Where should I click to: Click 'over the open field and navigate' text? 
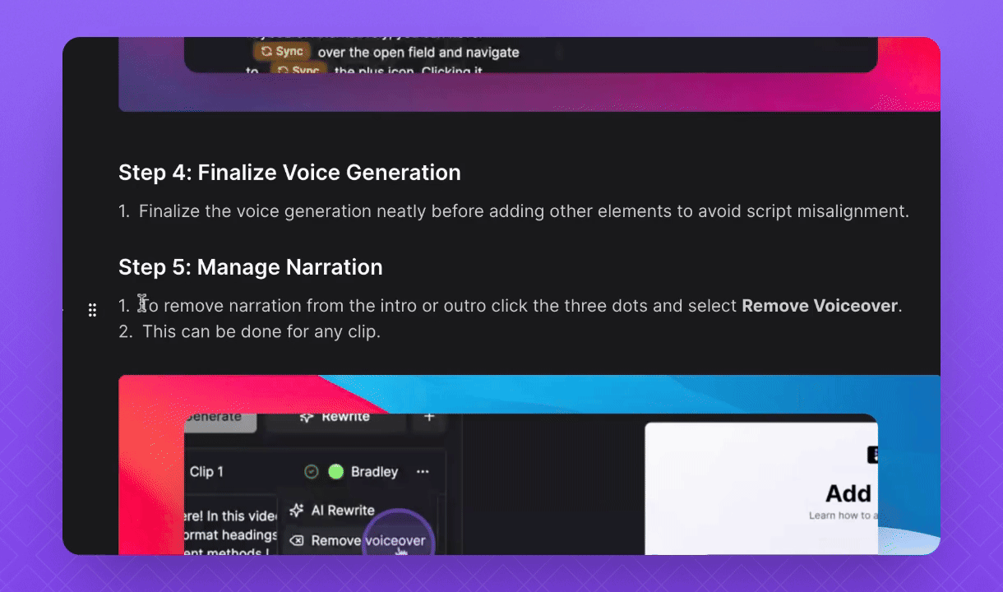click(418, 52)
